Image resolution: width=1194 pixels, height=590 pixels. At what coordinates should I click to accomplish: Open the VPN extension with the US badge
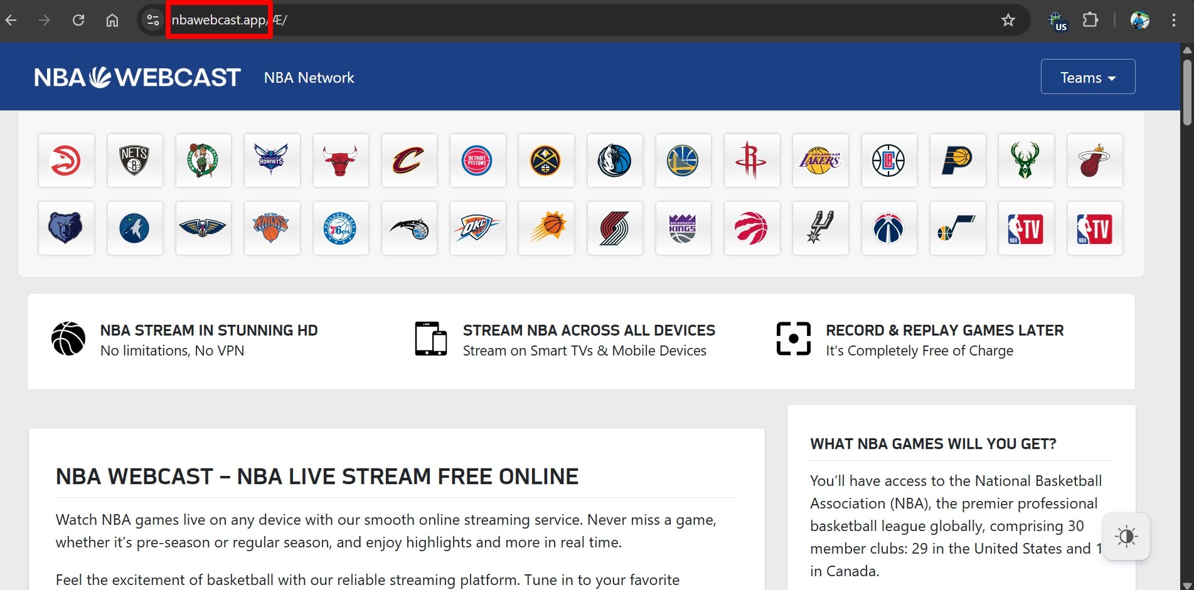(1057, 21)
